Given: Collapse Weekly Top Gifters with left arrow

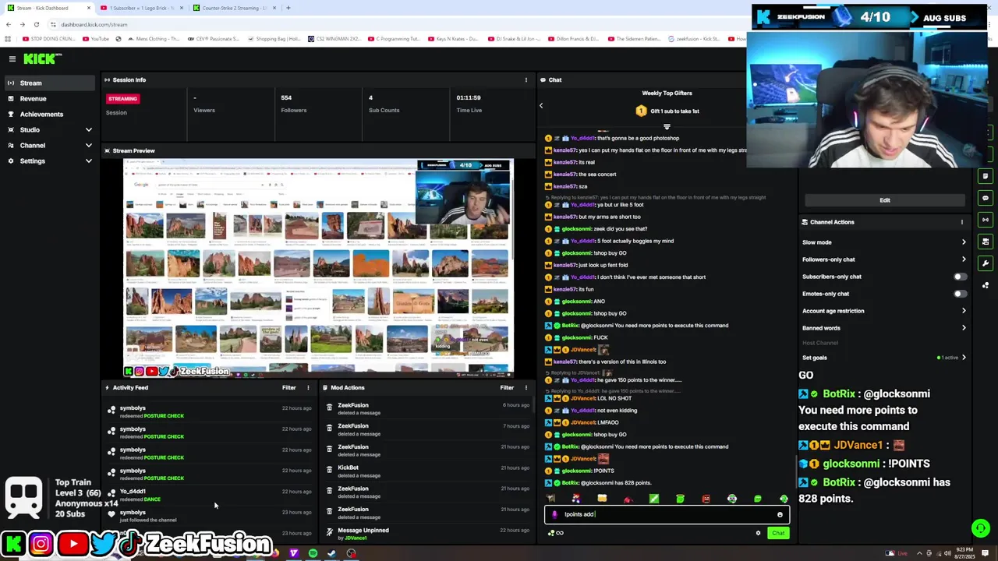Looking at the screenshot, I should pos(541,105).
